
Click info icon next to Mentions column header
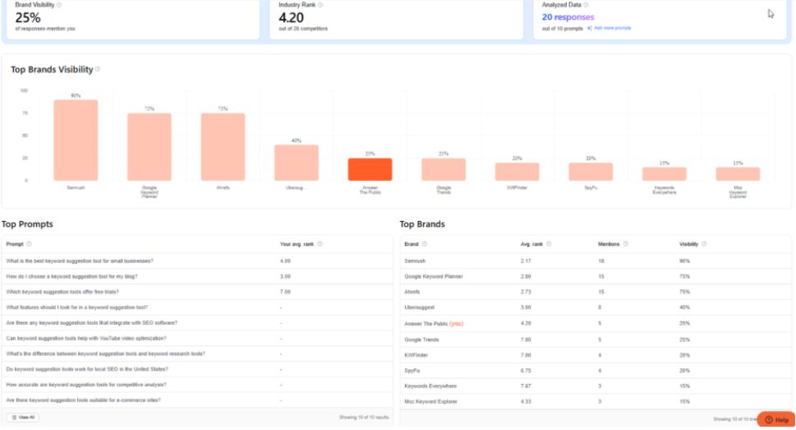pyautogui.click(x=625, y=244)
